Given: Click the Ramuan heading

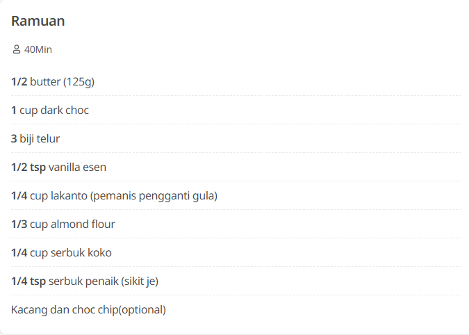Looking at the screenshot, I should click(x=38, y=21).
